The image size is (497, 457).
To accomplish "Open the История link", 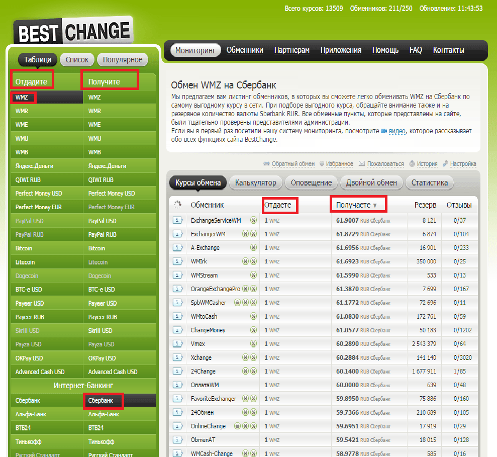I will (427, 164).
